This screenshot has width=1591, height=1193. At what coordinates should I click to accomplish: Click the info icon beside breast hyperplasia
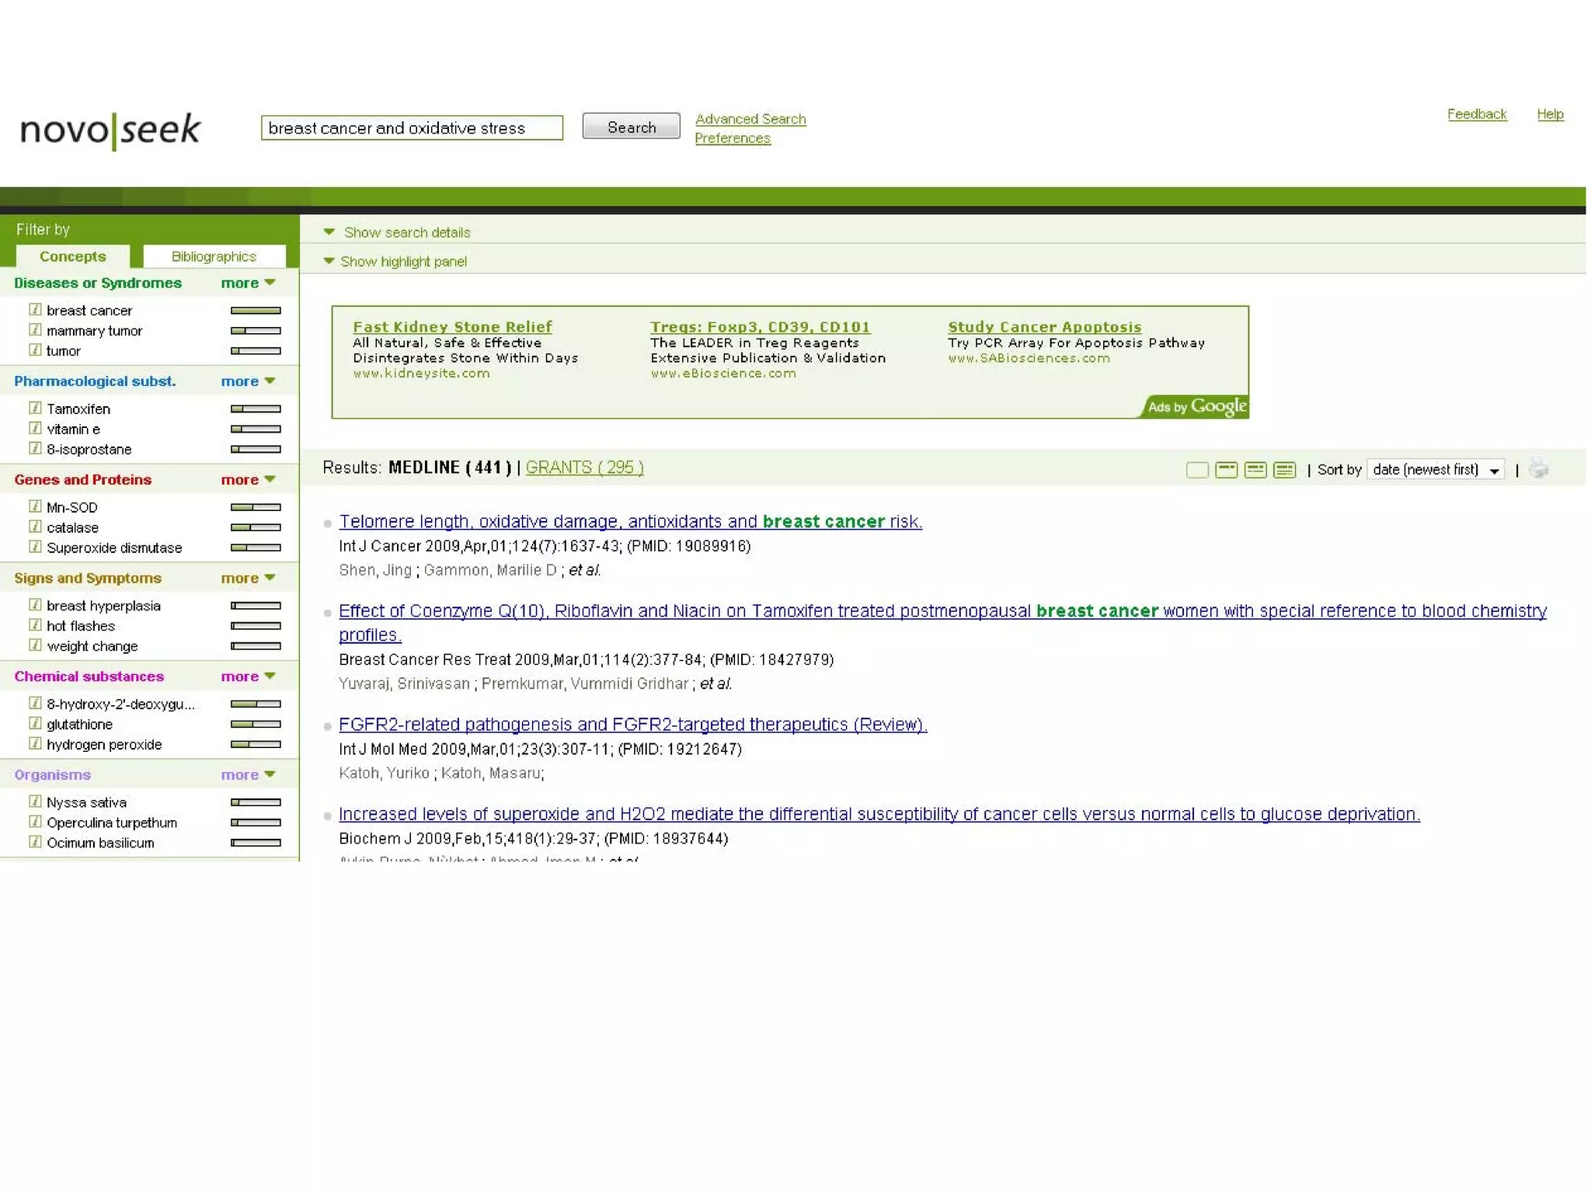[35, 605]
